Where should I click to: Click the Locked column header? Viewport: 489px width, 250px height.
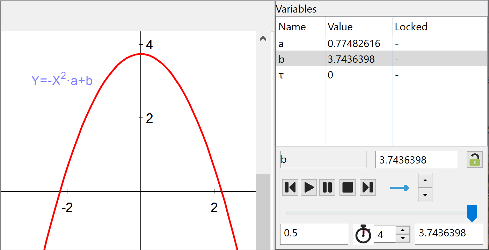pos(411,27)
